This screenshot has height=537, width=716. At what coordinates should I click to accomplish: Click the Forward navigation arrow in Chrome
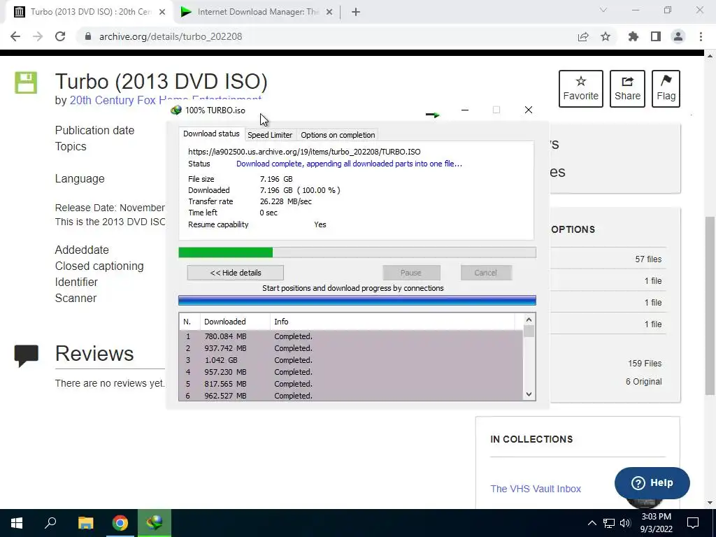coord(38,36)
